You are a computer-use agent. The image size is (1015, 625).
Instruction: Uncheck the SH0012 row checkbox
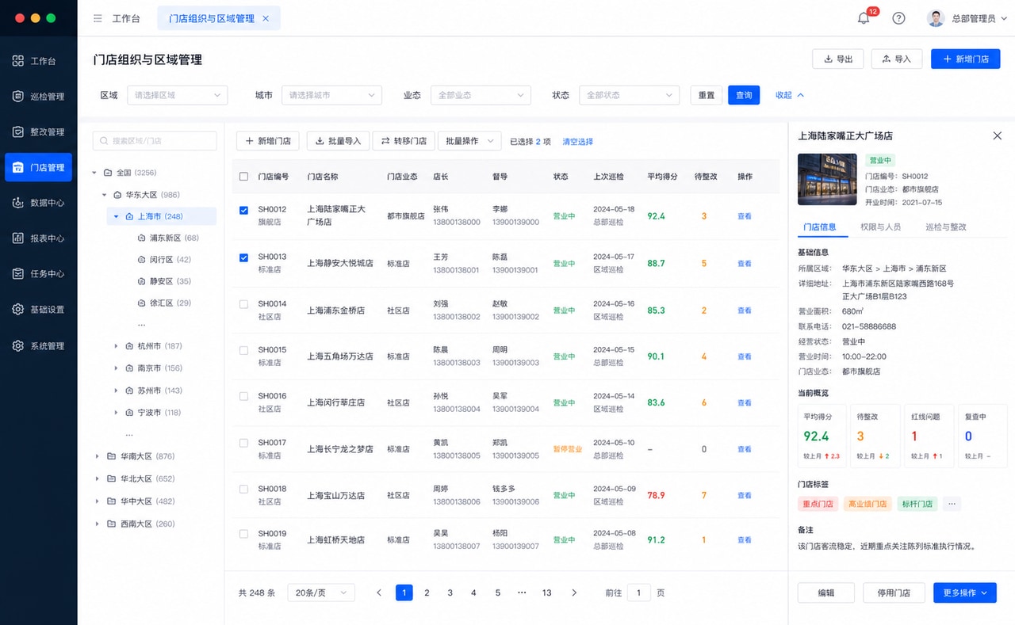[243, 210]
